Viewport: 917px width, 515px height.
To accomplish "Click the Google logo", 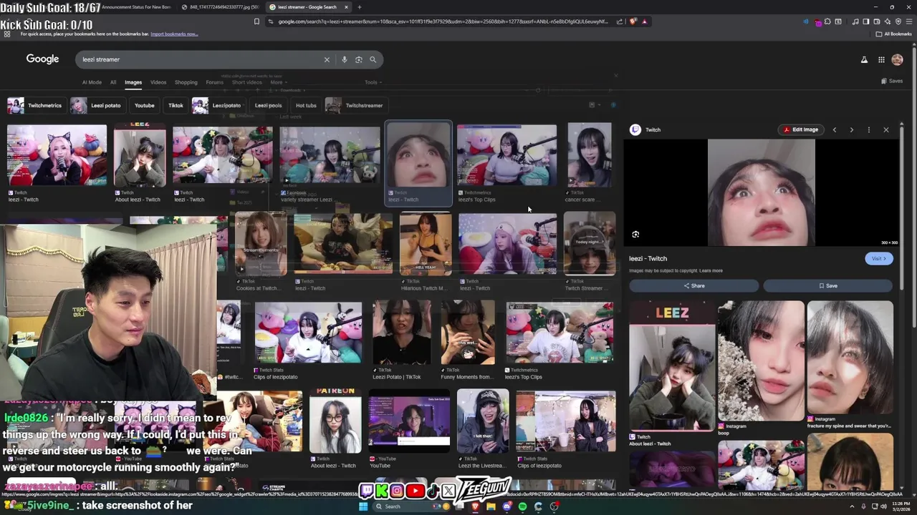I will coord(42,59).
